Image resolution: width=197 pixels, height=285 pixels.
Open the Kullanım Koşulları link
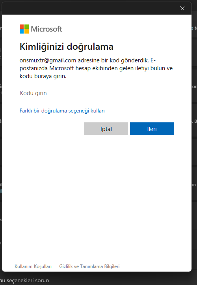33,266
